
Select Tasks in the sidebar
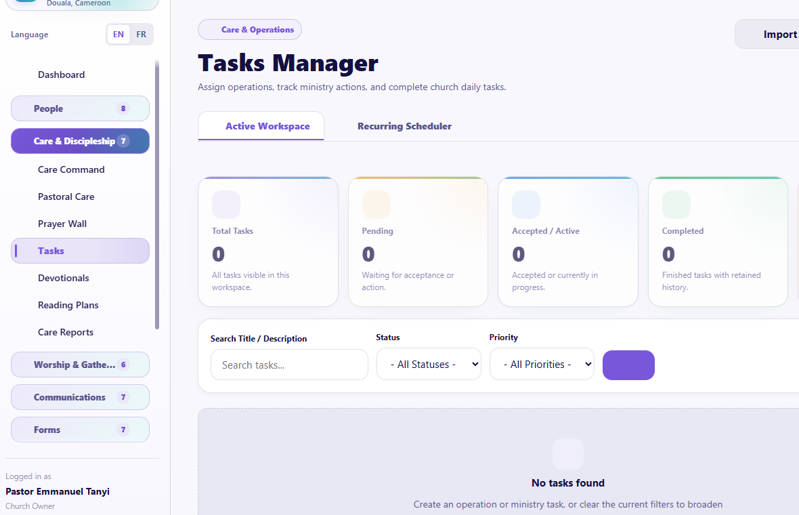(80, 251)
